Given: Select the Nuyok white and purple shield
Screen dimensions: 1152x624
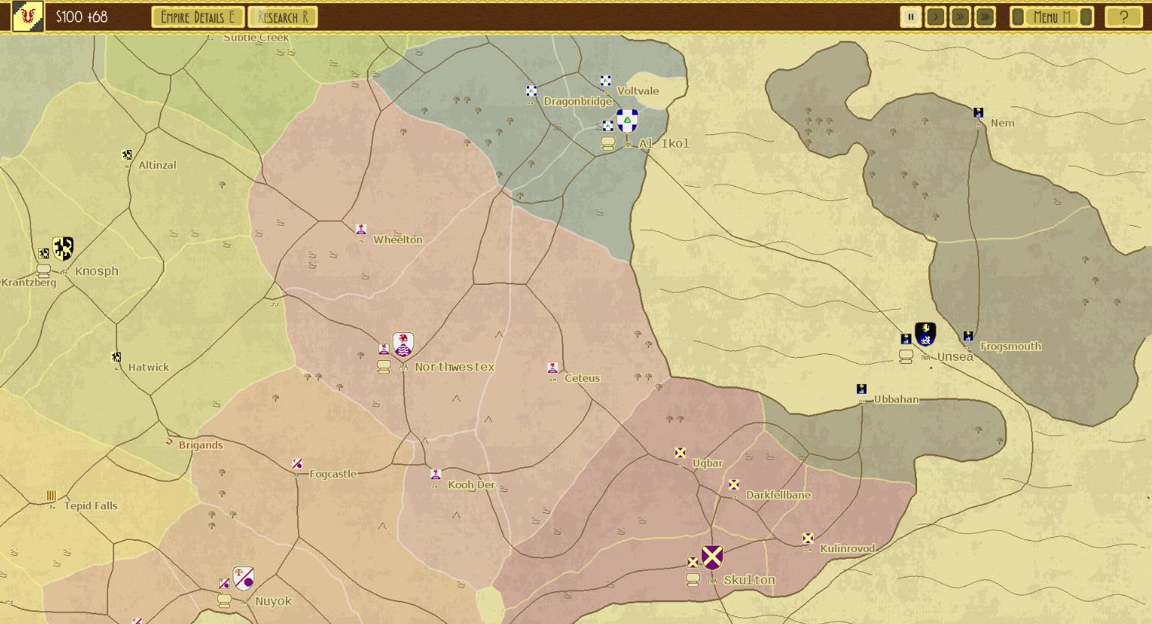Looking at the screenshot, I should [243, 578].
